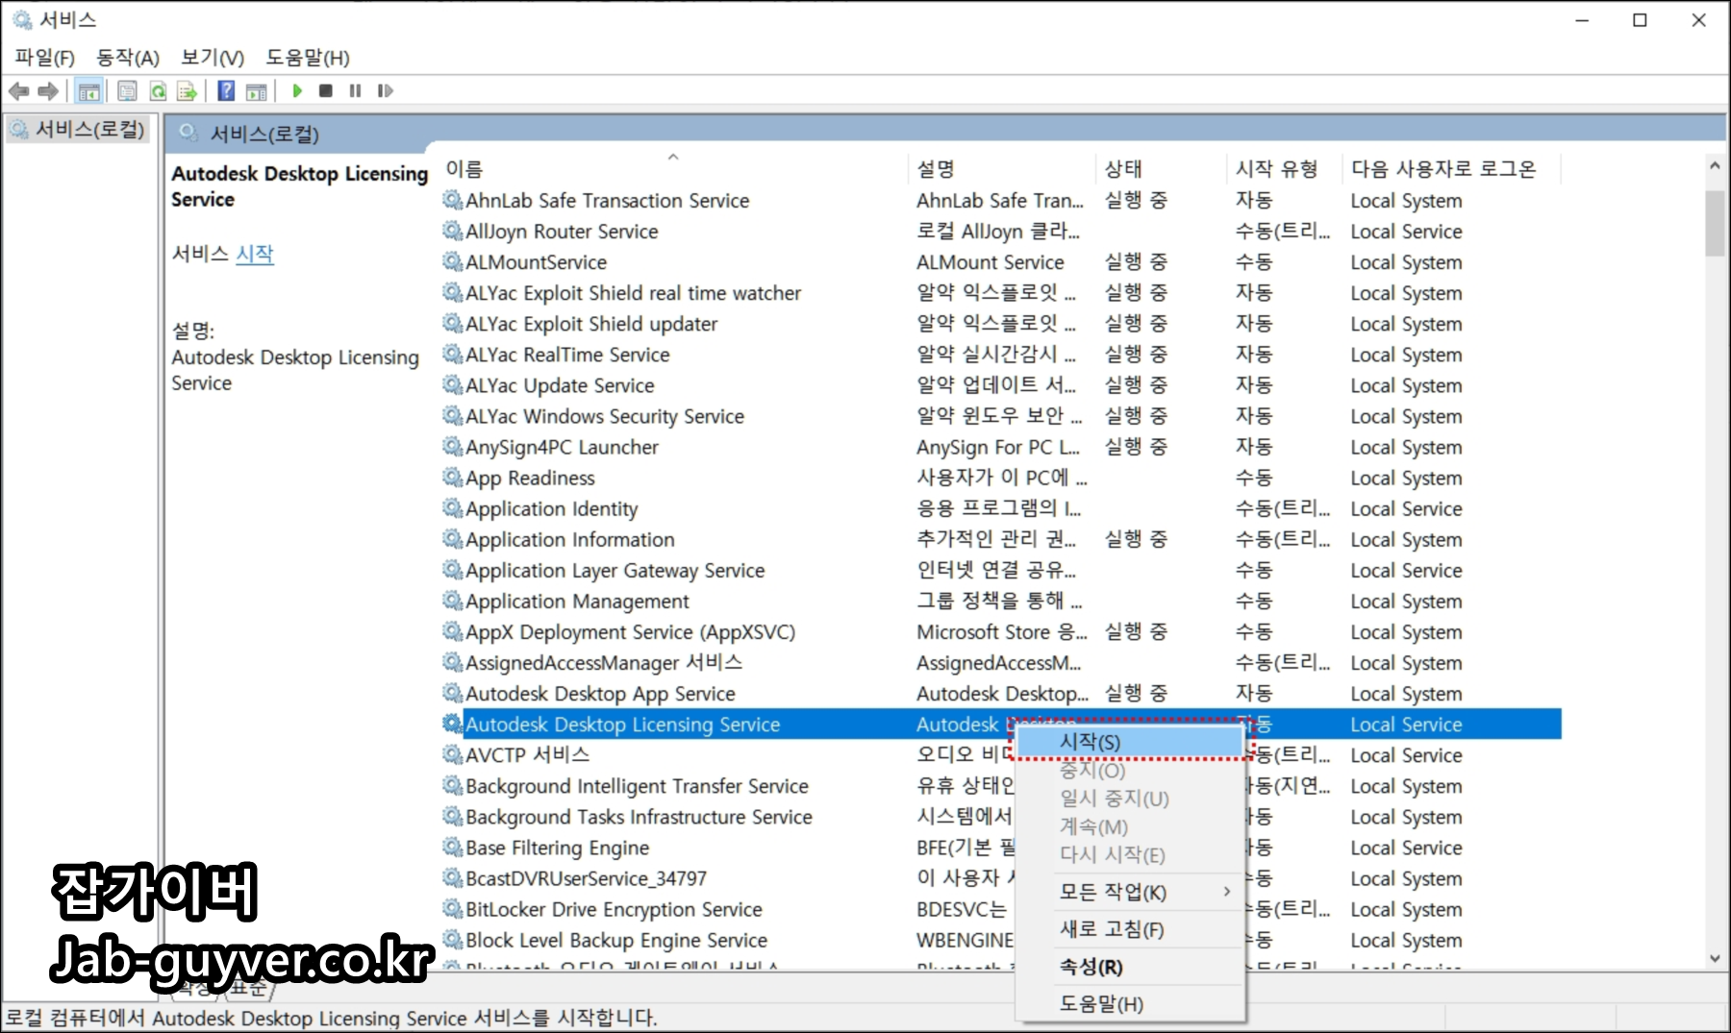
Task: Choose 속성(R) in the context menu
Action: [1129, 967]
